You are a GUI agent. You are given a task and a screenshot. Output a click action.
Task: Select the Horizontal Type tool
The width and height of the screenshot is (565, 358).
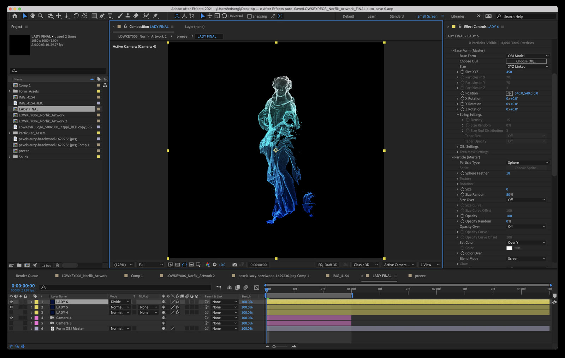point(110,16)
